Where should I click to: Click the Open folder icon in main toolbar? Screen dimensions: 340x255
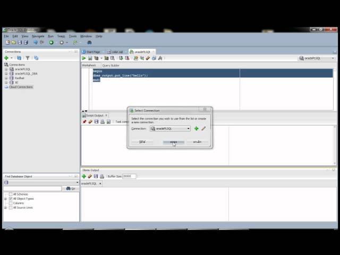tap(14, 42)
